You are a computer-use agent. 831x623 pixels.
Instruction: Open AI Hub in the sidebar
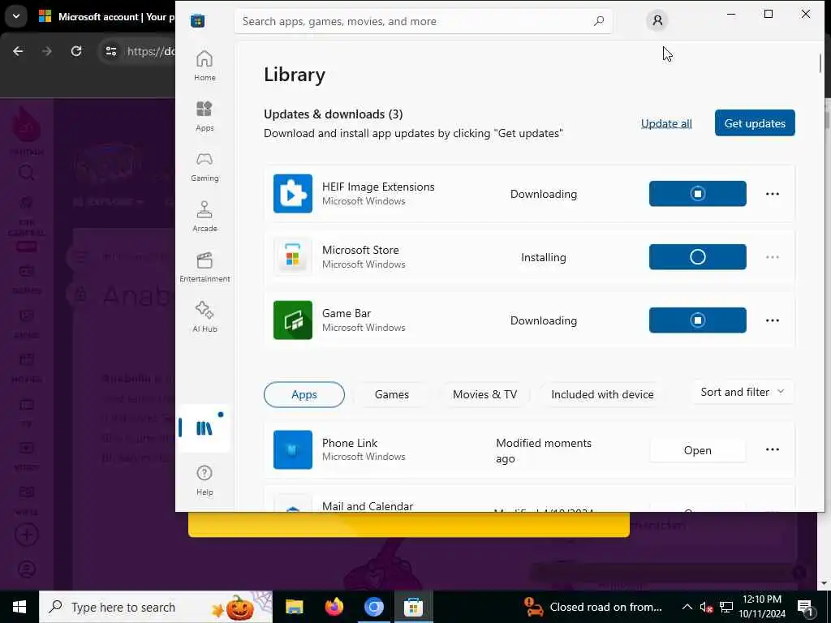tap(205, 317)
